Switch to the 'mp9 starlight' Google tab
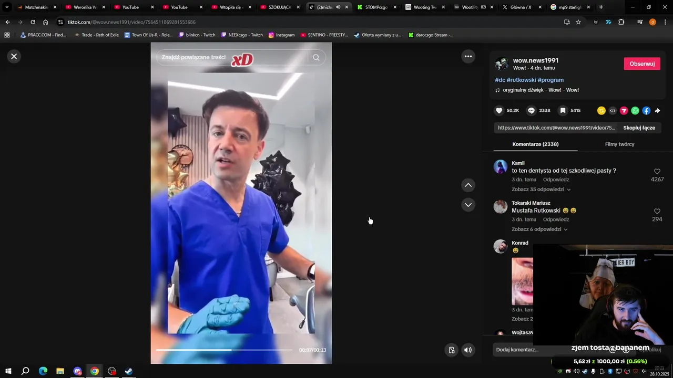This screenshot has height=378, width=673. [x=570, y=7]
